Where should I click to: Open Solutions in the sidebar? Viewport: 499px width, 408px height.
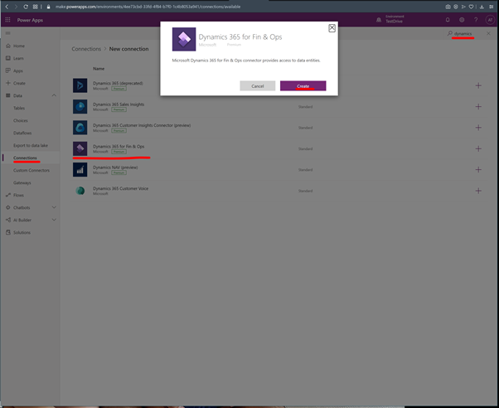click(22, 232)
